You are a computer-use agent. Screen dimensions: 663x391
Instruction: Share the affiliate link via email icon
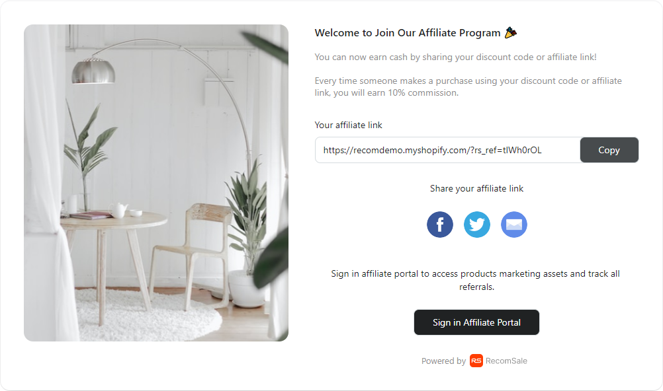coord(514,225)
